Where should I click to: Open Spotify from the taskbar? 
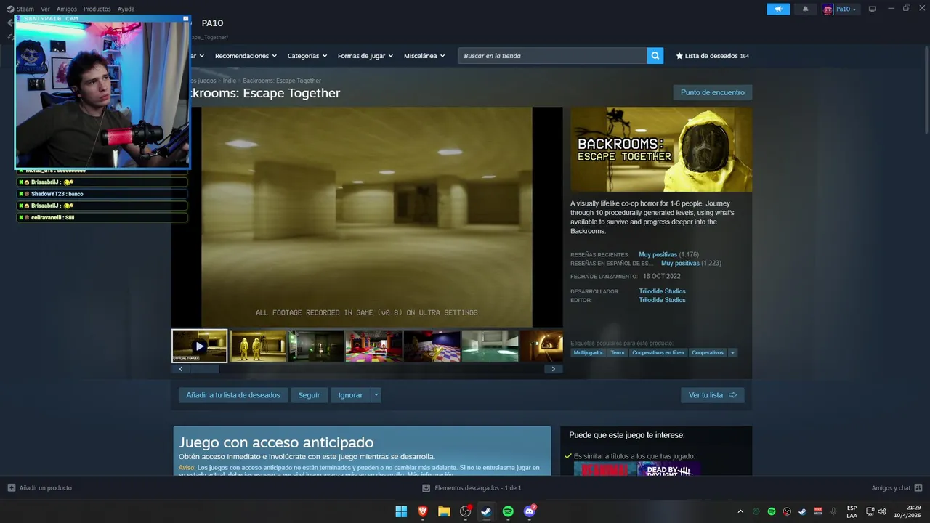tap(508, 511)
